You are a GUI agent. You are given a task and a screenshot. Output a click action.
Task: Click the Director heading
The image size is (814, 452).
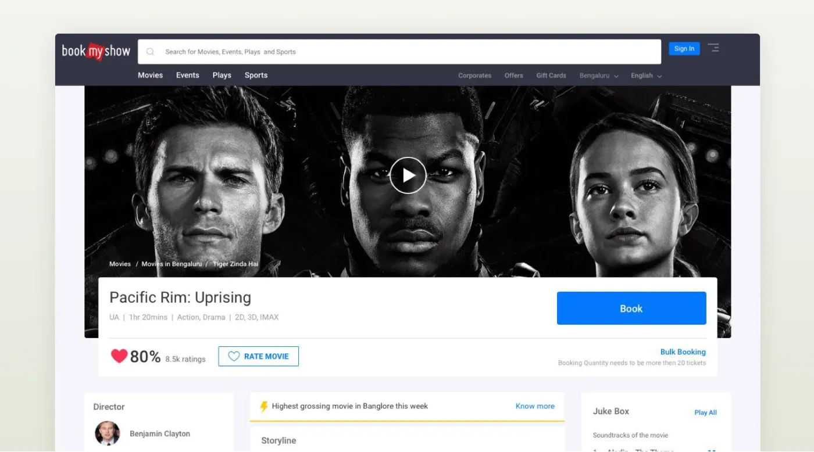click(109, 407)
